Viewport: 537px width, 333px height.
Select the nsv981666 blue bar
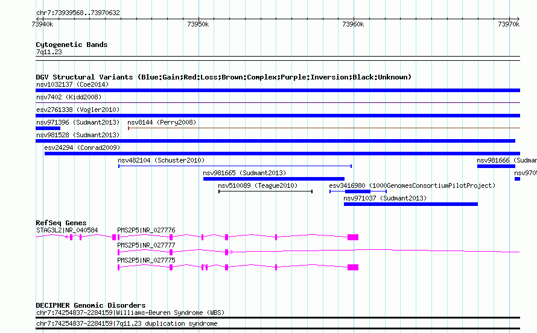point(496,166)
